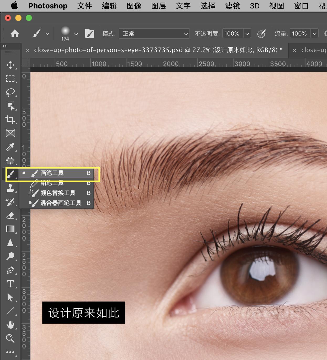Pick the Eyedropper tool

coord(10,147)
